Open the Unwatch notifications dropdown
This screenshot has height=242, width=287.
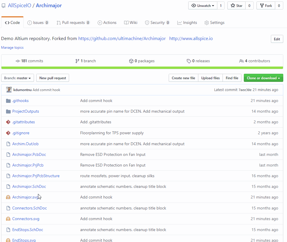(203, 6)
